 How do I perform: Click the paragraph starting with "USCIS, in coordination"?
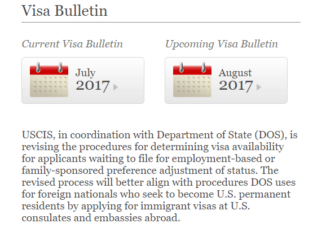(x=160, y=176)
